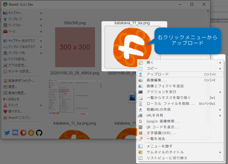Image resolution: width=228 pixels, height=164 pixels.
Task: Expand the アップロード先 submenu arrow
Action: coord(41,53)
